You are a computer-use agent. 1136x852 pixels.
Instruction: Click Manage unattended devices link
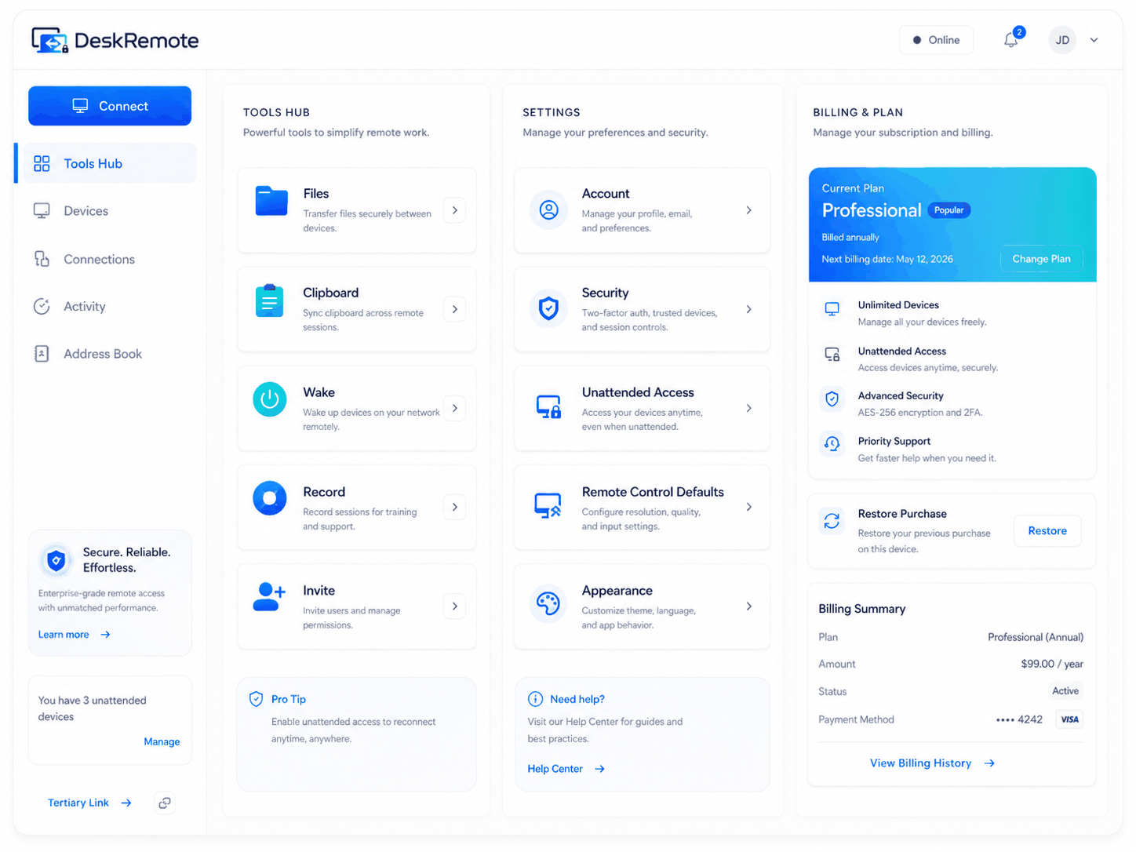tap(162, 741)
